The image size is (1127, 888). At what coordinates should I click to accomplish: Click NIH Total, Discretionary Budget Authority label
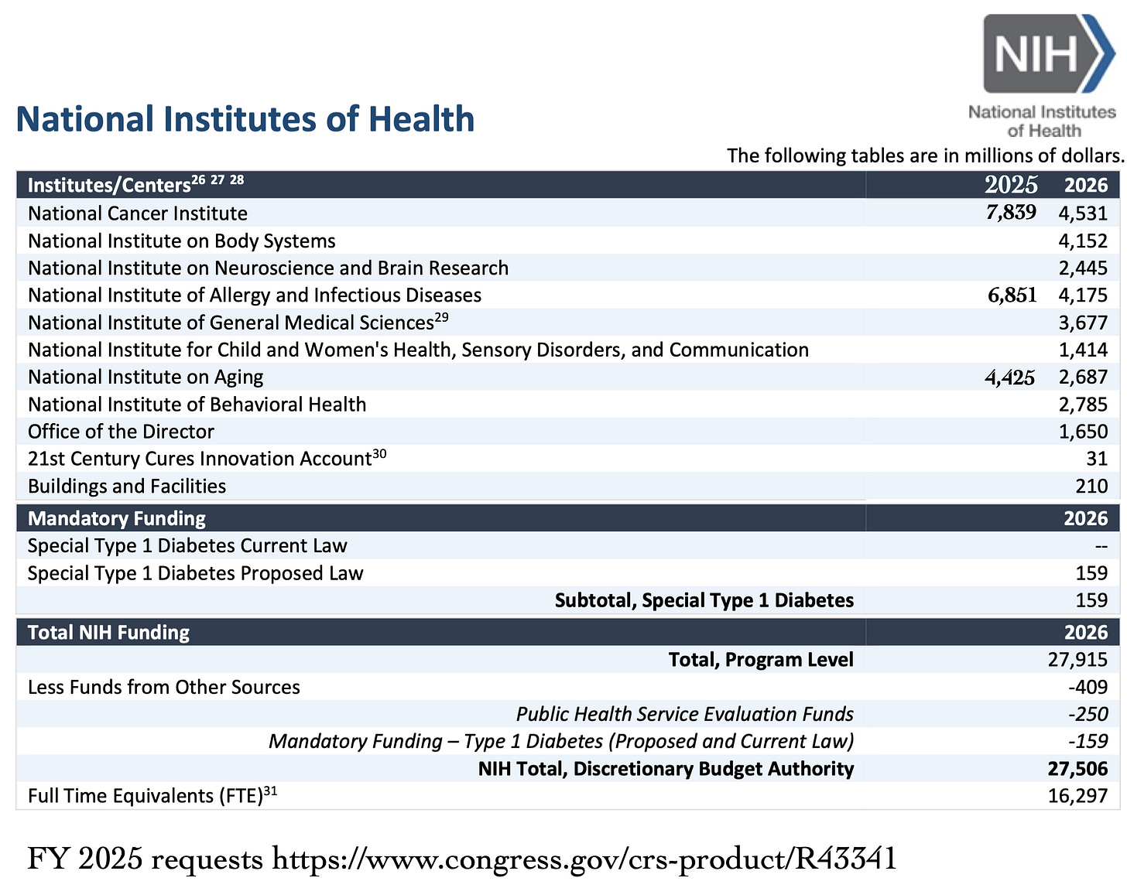[666, 769]
